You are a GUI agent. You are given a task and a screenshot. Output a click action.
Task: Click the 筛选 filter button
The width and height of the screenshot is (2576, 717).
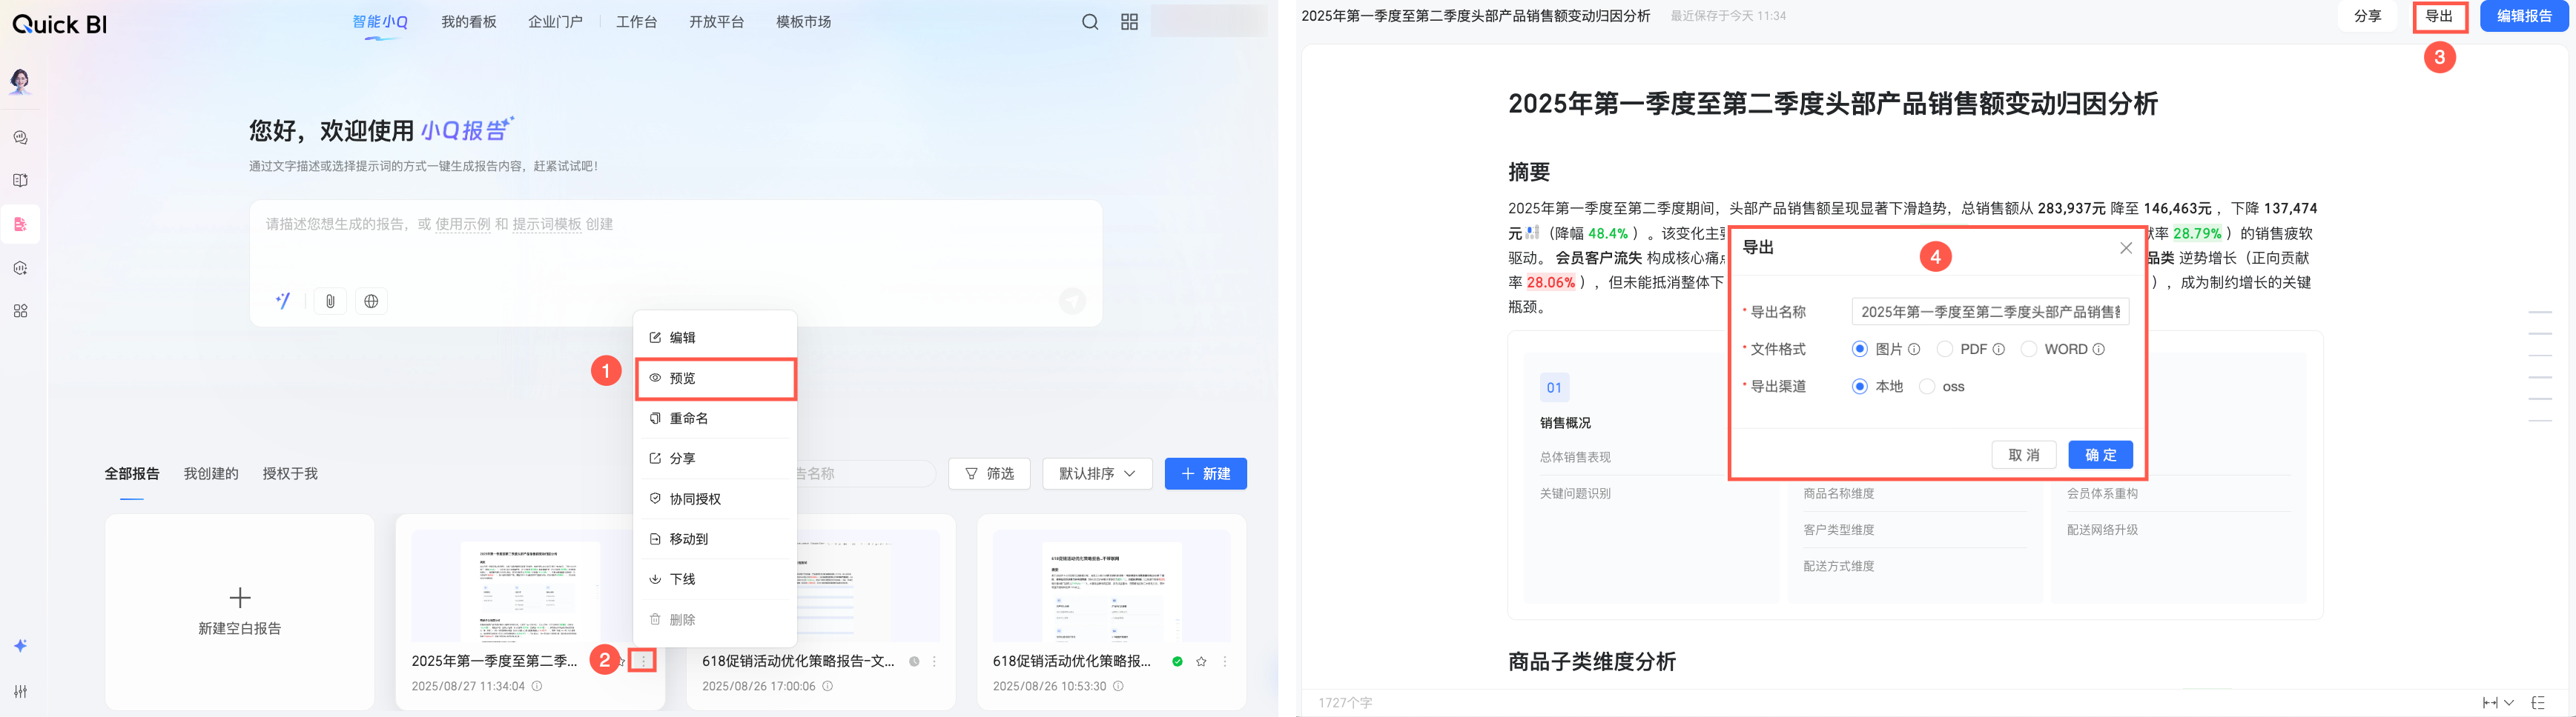click(989, 473)
